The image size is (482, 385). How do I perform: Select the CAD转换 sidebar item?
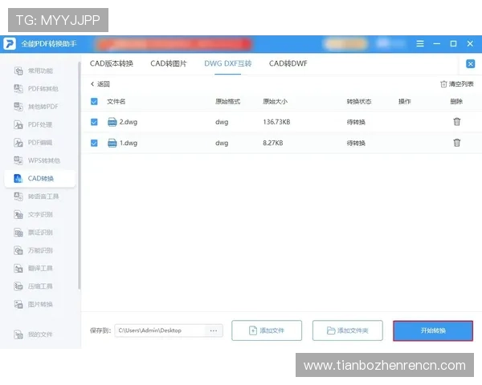click(x=40, y=178)
